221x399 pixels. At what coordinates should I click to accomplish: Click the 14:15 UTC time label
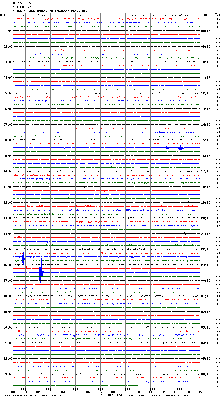coord(206,125)
